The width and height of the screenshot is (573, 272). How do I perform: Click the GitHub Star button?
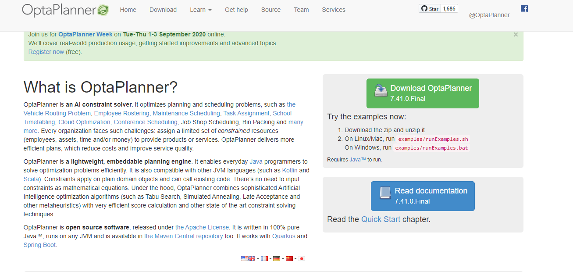(x=430, y=8)
